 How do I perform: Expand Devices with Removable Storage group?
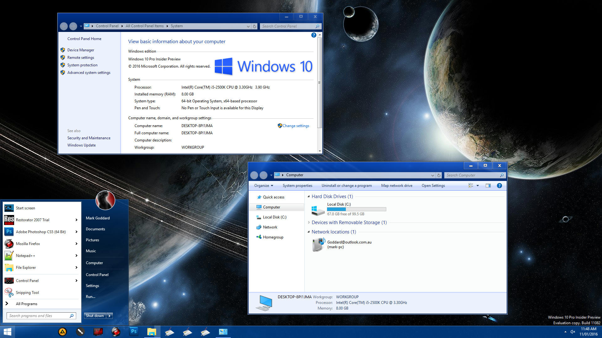(309, 223)
